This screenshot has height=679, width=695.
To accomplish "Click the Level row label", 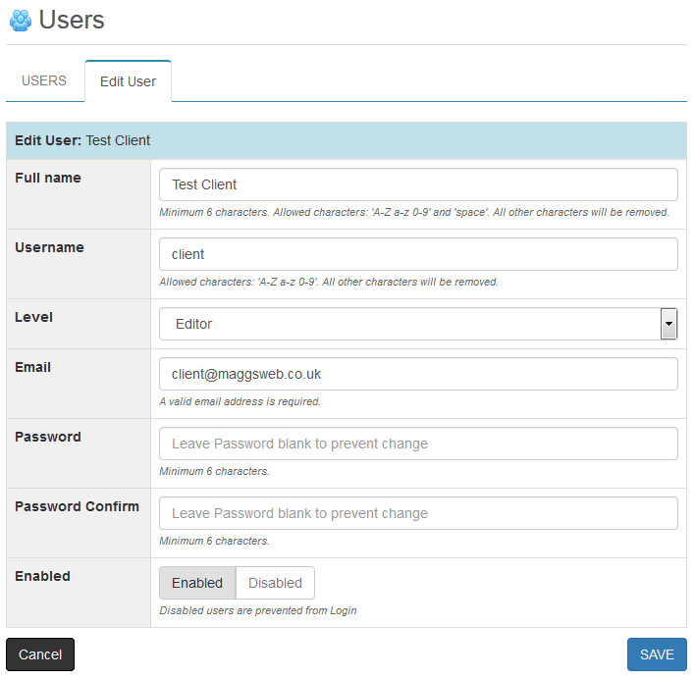I will click(x=33, y=317).
